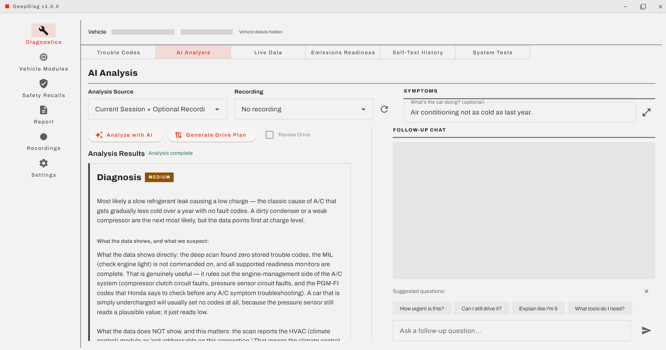Open Settings gear icon
Screen dimensions: 666x350
[x=44, y=163]
